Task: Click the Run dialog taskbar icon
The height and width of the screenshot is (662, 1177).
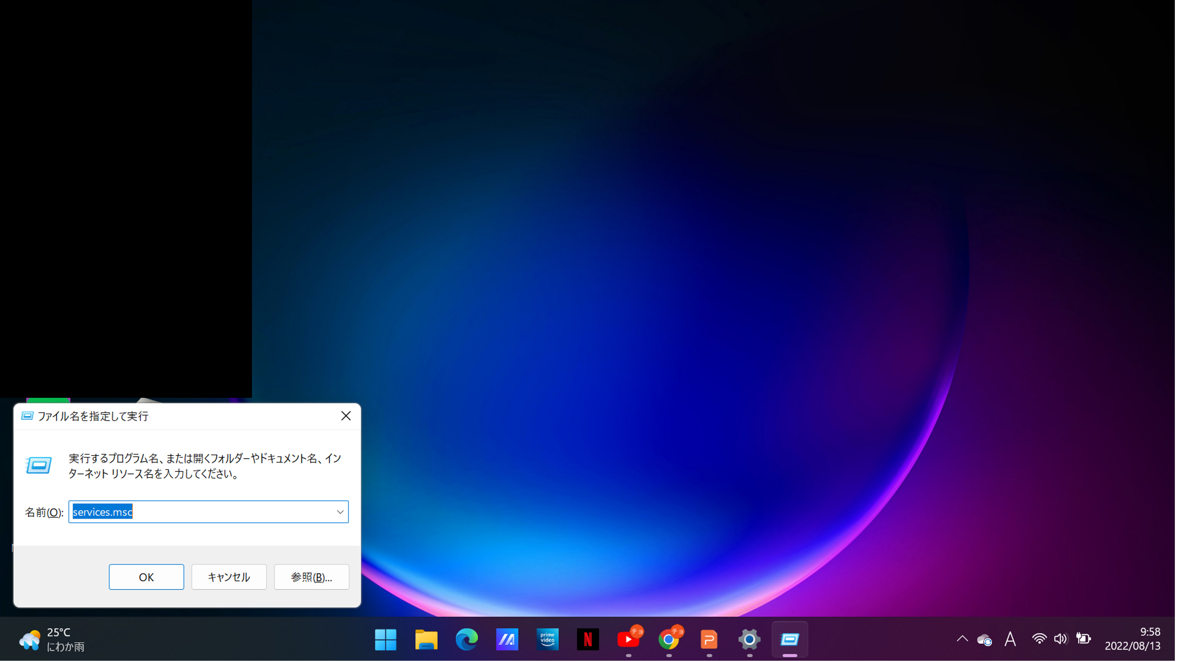Action: (790, 640)
